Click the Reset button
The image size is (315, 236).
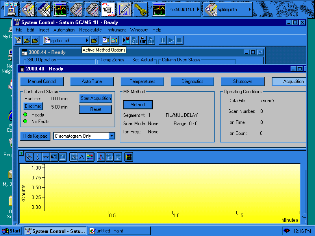(x=96, y=110)
